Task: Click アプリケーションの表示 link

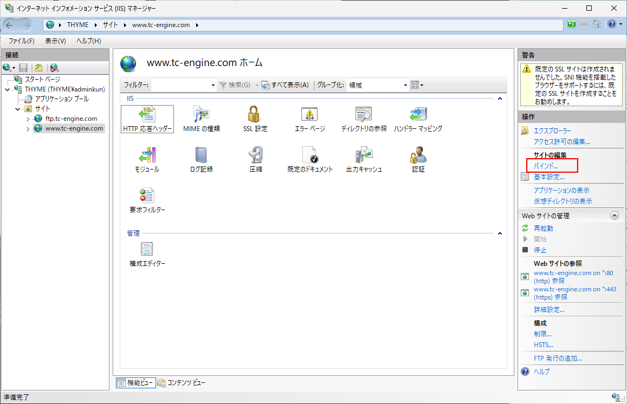Action: [x=561, y=191]
